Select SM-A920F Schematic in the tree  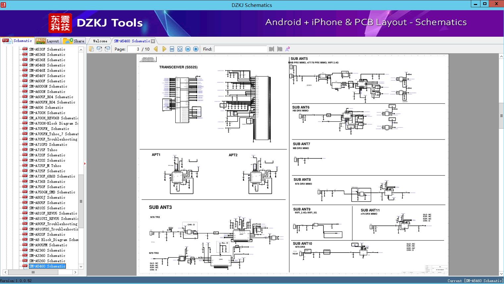click(47, 234)
